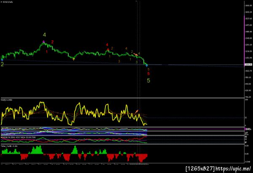The image size is (253, 173).
Task: Click the 1022.70 level on the price scale
Action: pos(249,71)
